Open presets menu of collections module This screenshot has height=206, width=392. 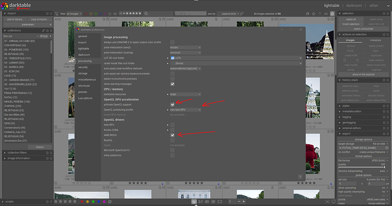tap(51, 31)
